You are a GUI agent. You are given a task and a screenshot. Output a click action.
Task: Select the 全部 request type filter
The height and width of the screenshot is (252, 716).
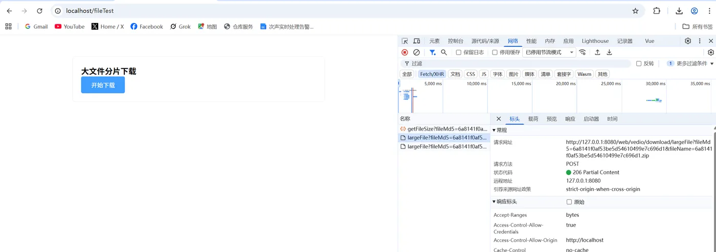point(407,74)
